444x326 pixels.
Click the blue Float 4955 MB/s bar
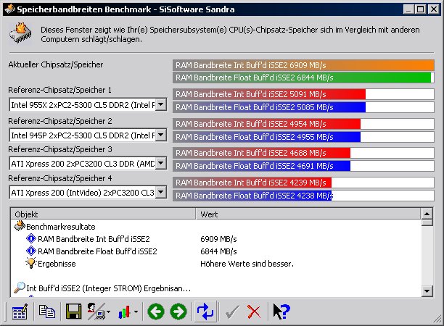click(266, 137)
